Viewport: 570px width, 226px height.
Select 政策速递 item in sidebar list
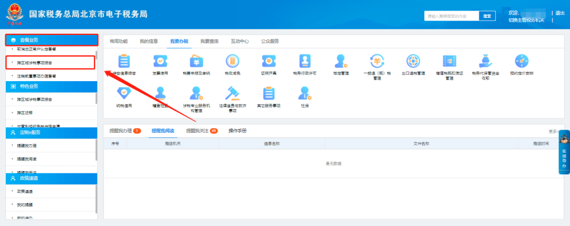tap(25, 191)
